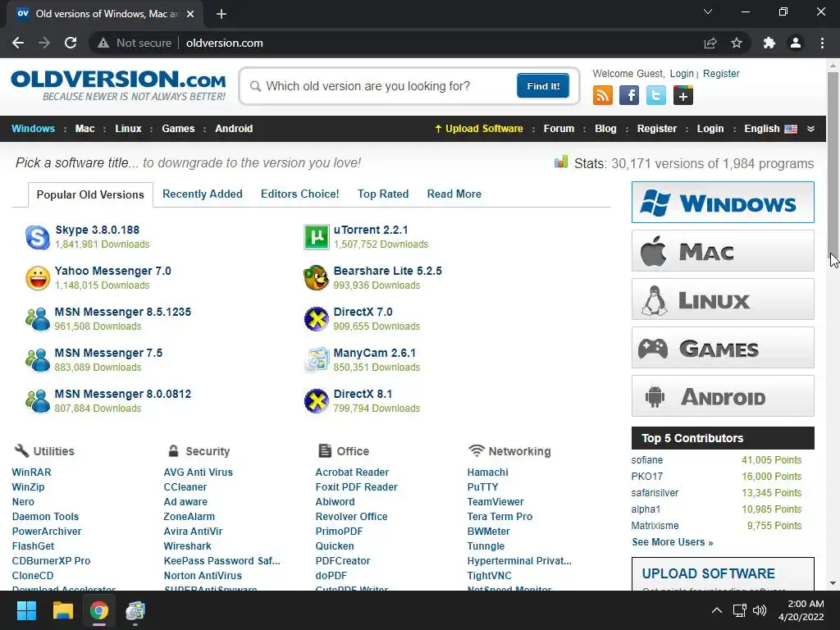The image size is (840, 630).
Task: Open the Android menu item
Action: [x=234, y=129]
